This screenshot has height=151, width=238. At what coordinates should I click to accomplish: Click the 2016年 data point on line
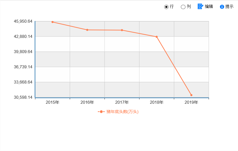tap(87, 30)
